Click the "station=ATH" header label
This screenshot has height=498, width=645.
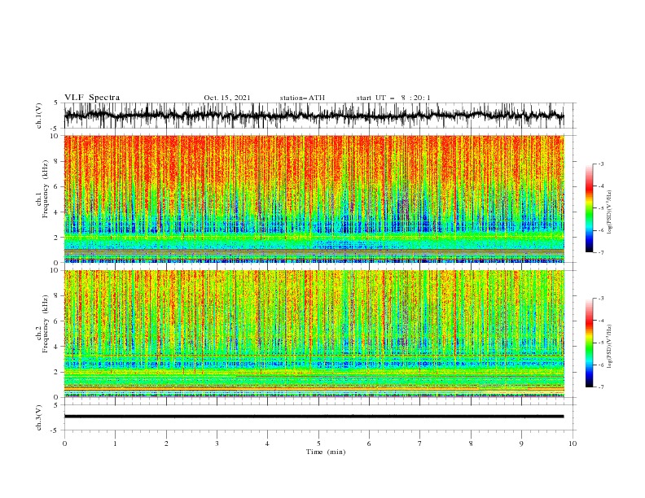(x=302, y=98)
